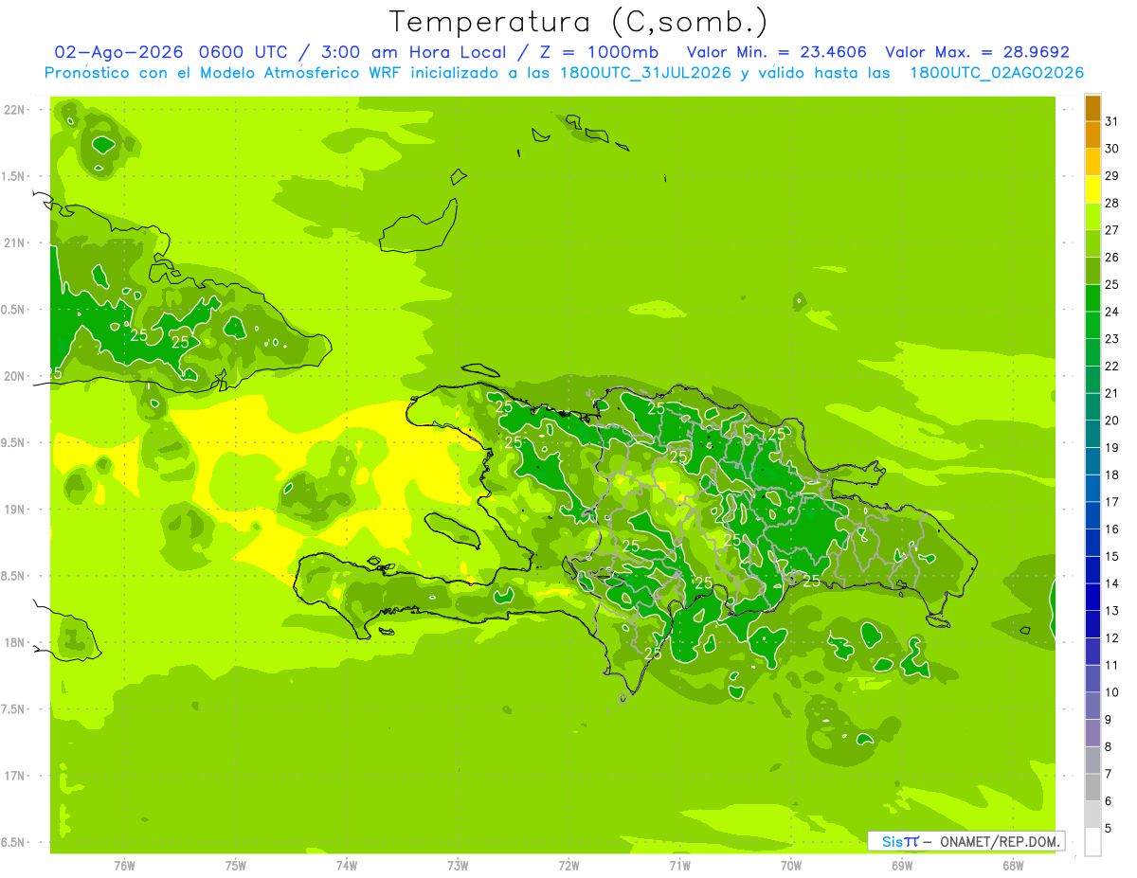Click the 19N latitude axis label
This screenshot has width=1137, height=878.
point(16,510)
